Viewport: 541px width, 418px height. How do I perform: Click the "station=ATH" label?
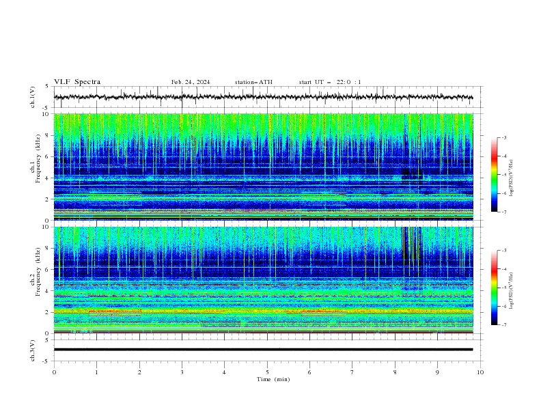(253, 82)
